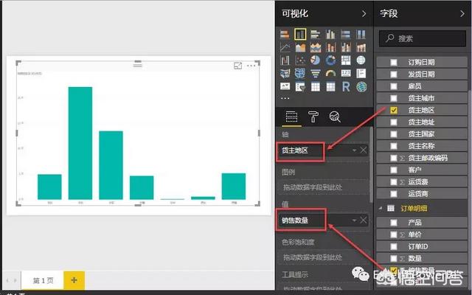
Task: Select the filled map visual
Action: (x=285, y=74)
